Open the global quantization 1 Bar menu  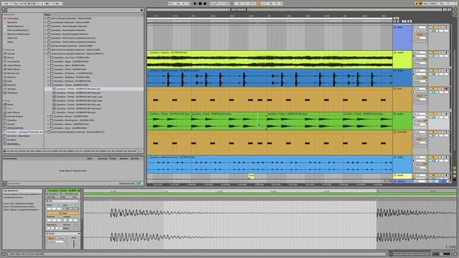[57, 4]
